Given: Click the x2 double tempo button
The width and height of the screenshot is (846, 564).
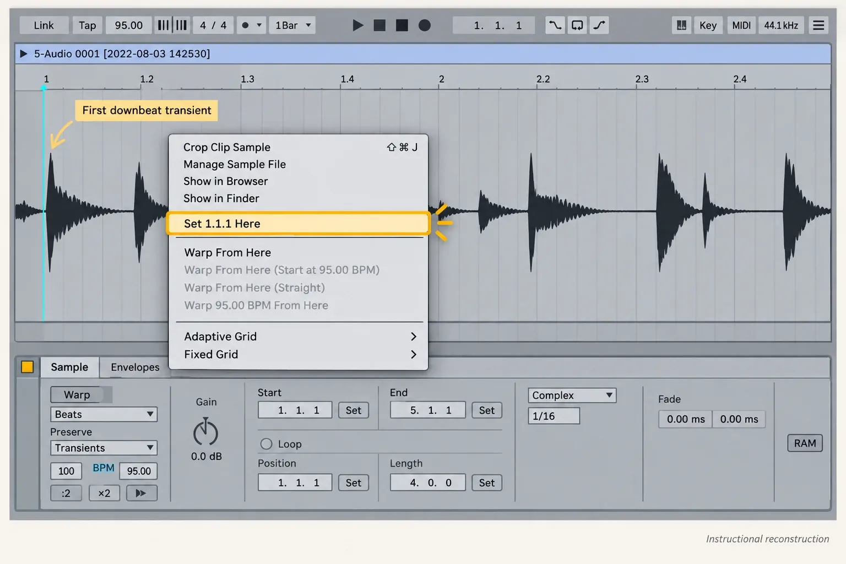Looking at the screenshot, I should click(x=104, y=493).
